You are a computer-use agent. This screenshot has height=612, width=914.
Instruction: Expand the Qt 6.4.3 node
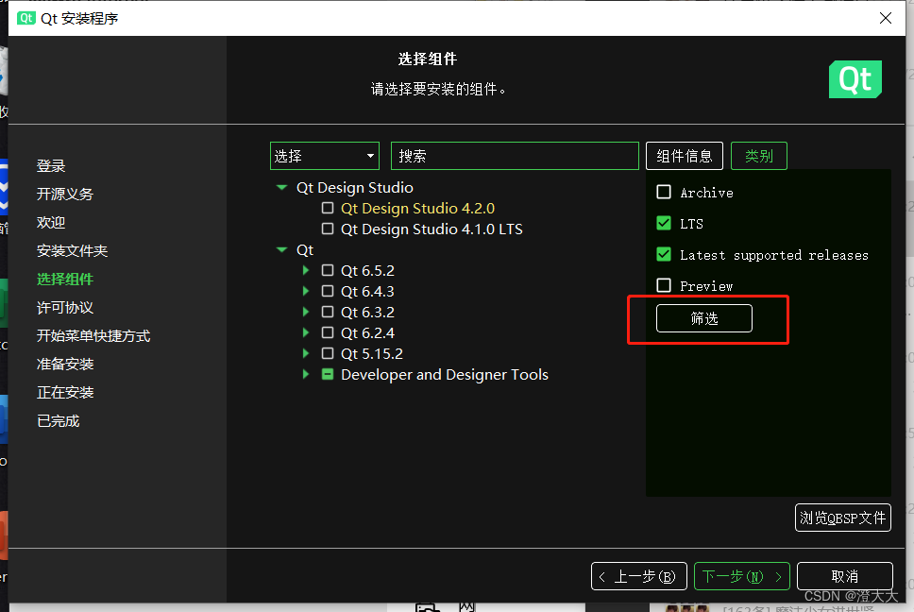[x=306, y=291]
